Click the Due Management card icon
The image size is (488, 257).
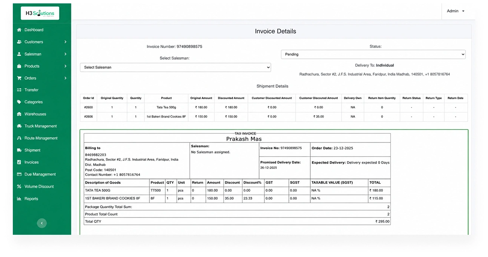coord(19,174)
